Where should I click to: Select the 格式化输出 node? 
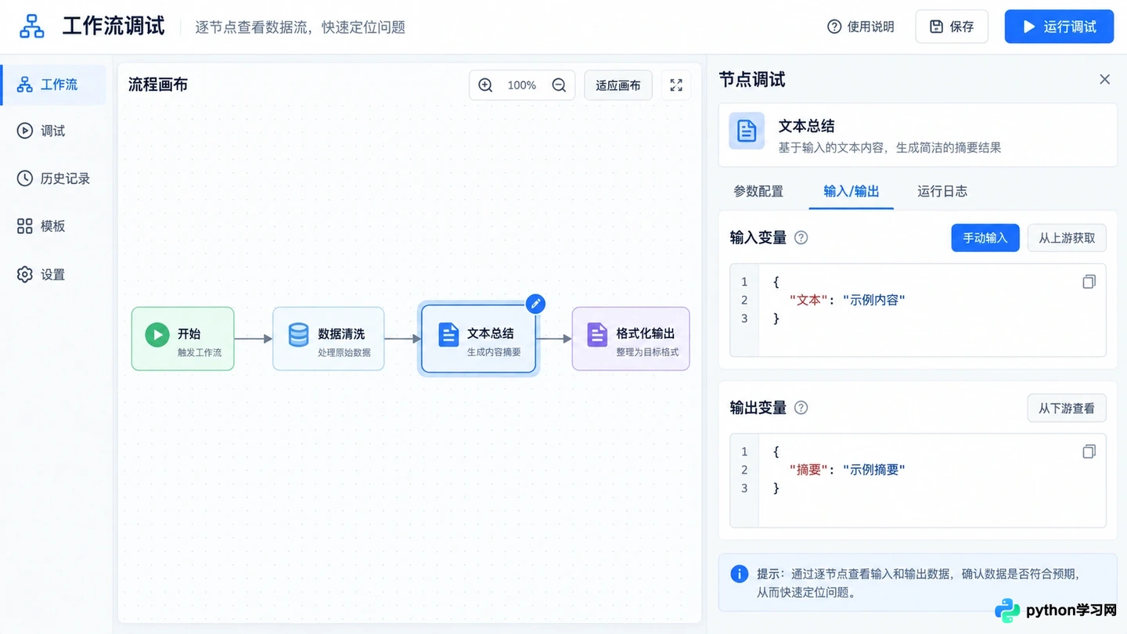coord(631,339)
